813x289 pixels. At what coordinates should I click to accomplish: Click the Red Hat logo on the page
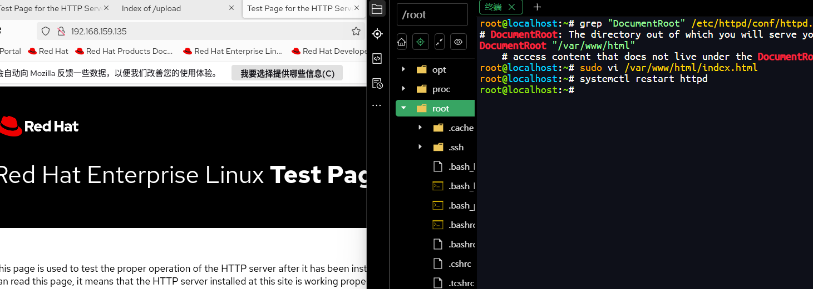(x=39, y=126)
